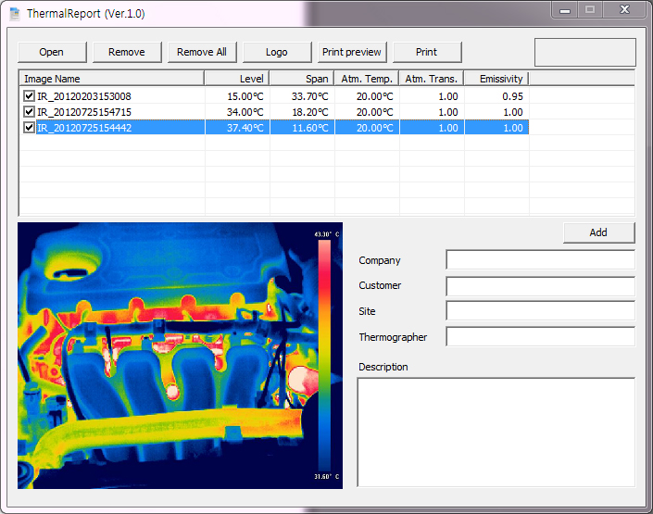Click the Open button
Image resolution: width=653 pixels, height=514 pixels.
(x=52, y=52)
